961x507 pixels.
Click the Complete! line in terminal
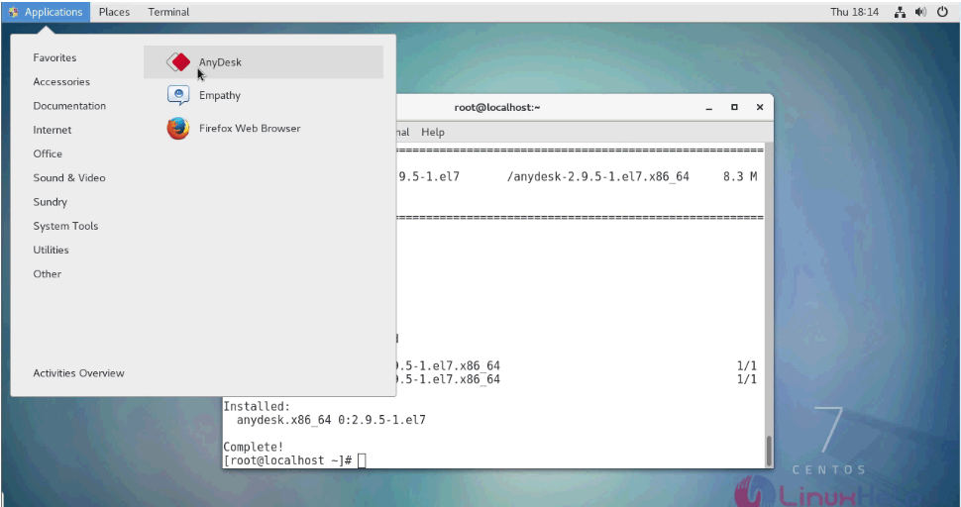click(253, 447)
